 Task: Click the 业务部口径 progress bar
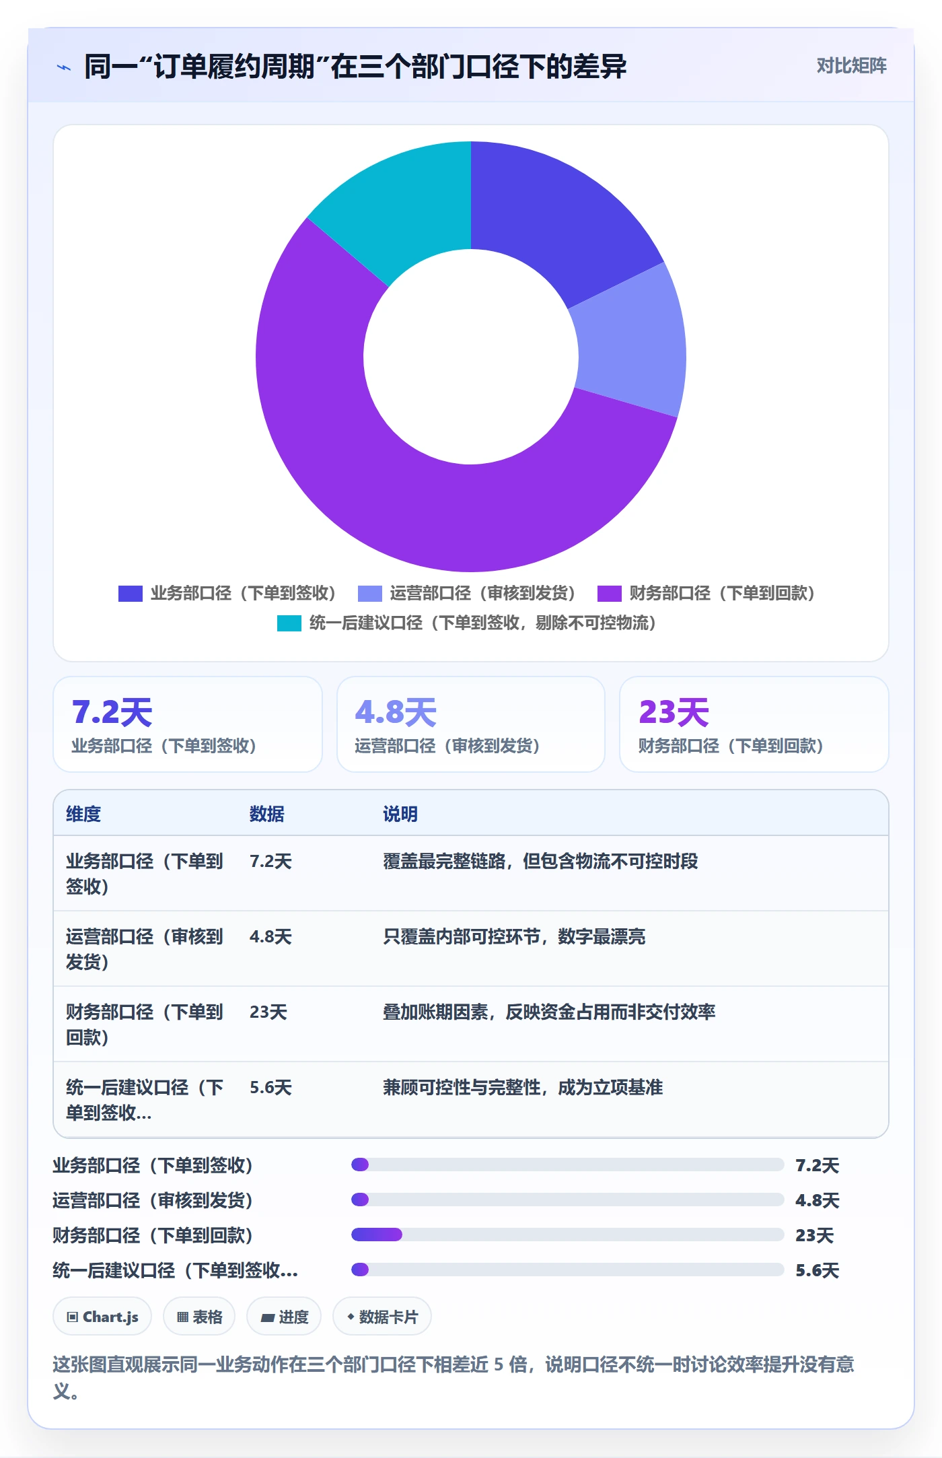coord(567,1165)
